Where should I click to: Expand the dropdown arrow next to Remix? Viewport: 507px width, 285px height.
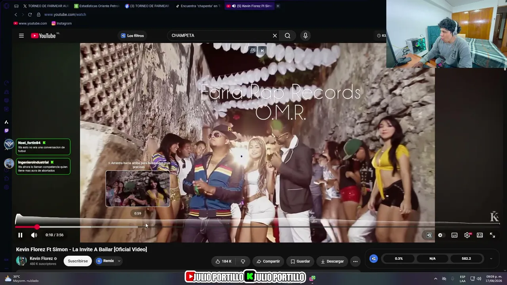(119, 261)
